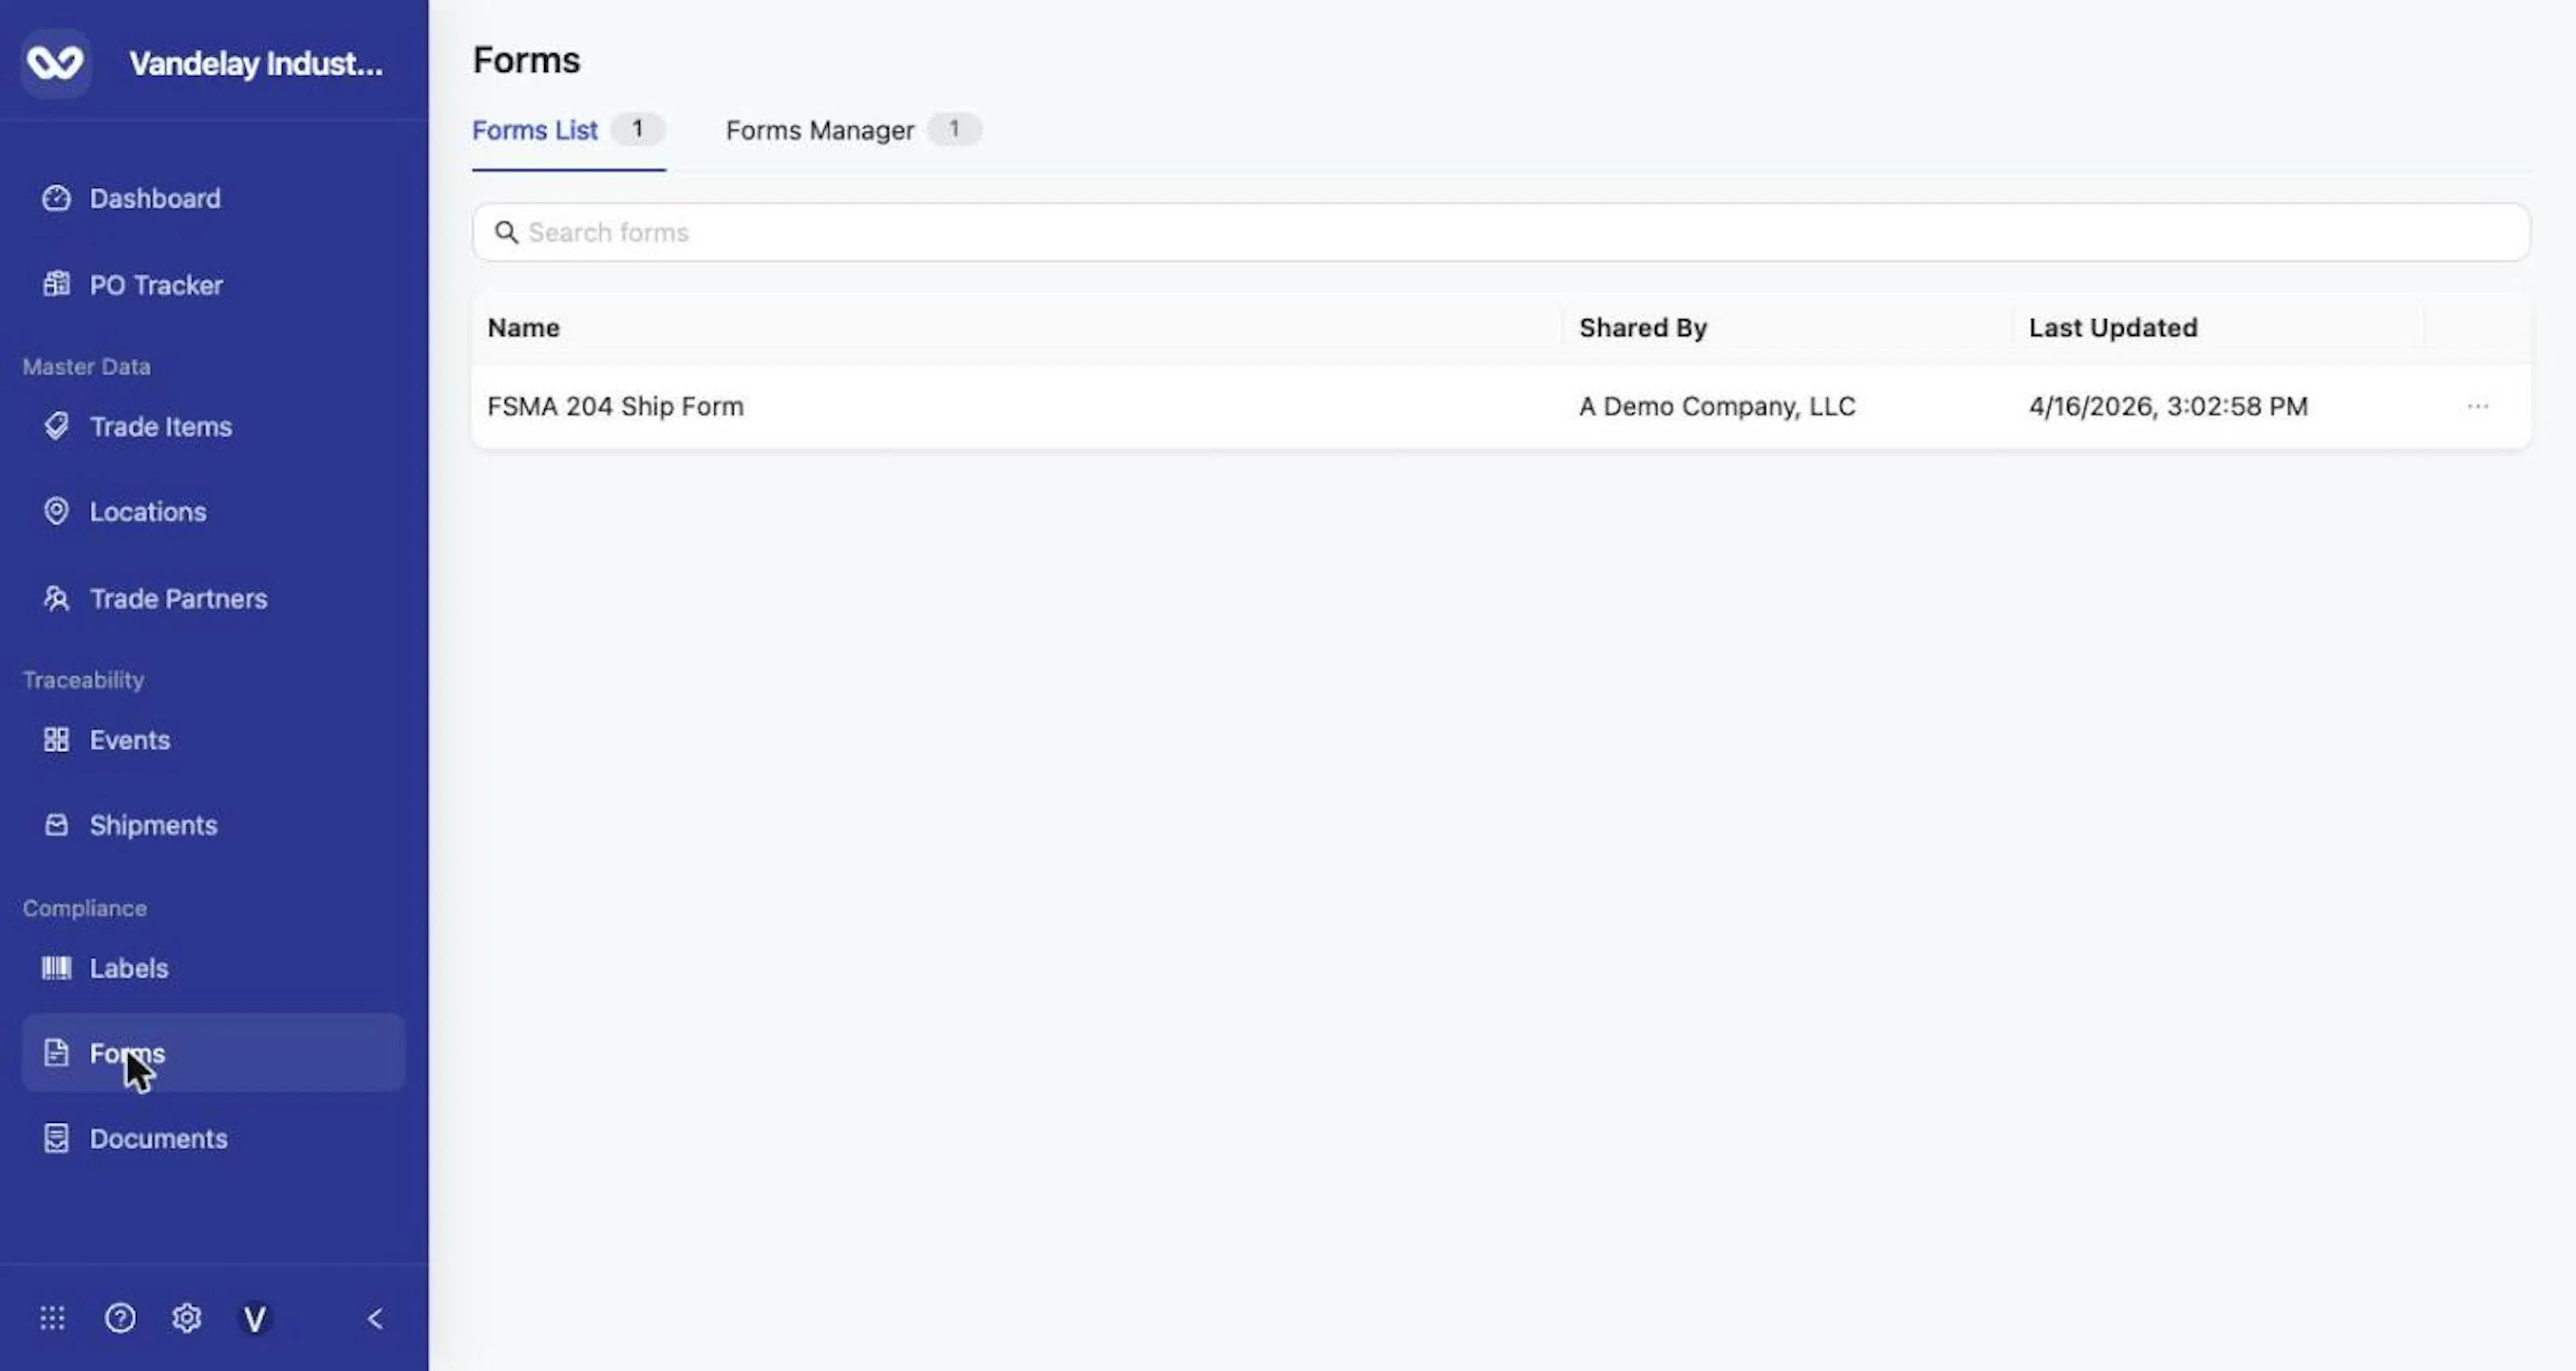Click the Forms List count badge
Viewport: 2576px width, 1371px height.
(637, 129)
